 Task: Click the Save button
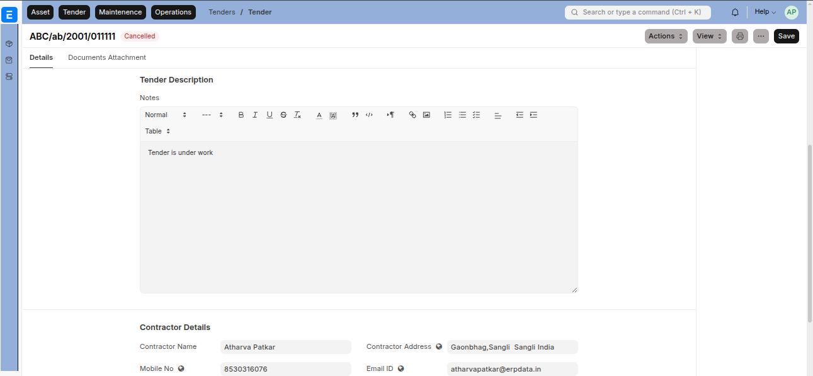pyautogui.click(x=786, y=37)
